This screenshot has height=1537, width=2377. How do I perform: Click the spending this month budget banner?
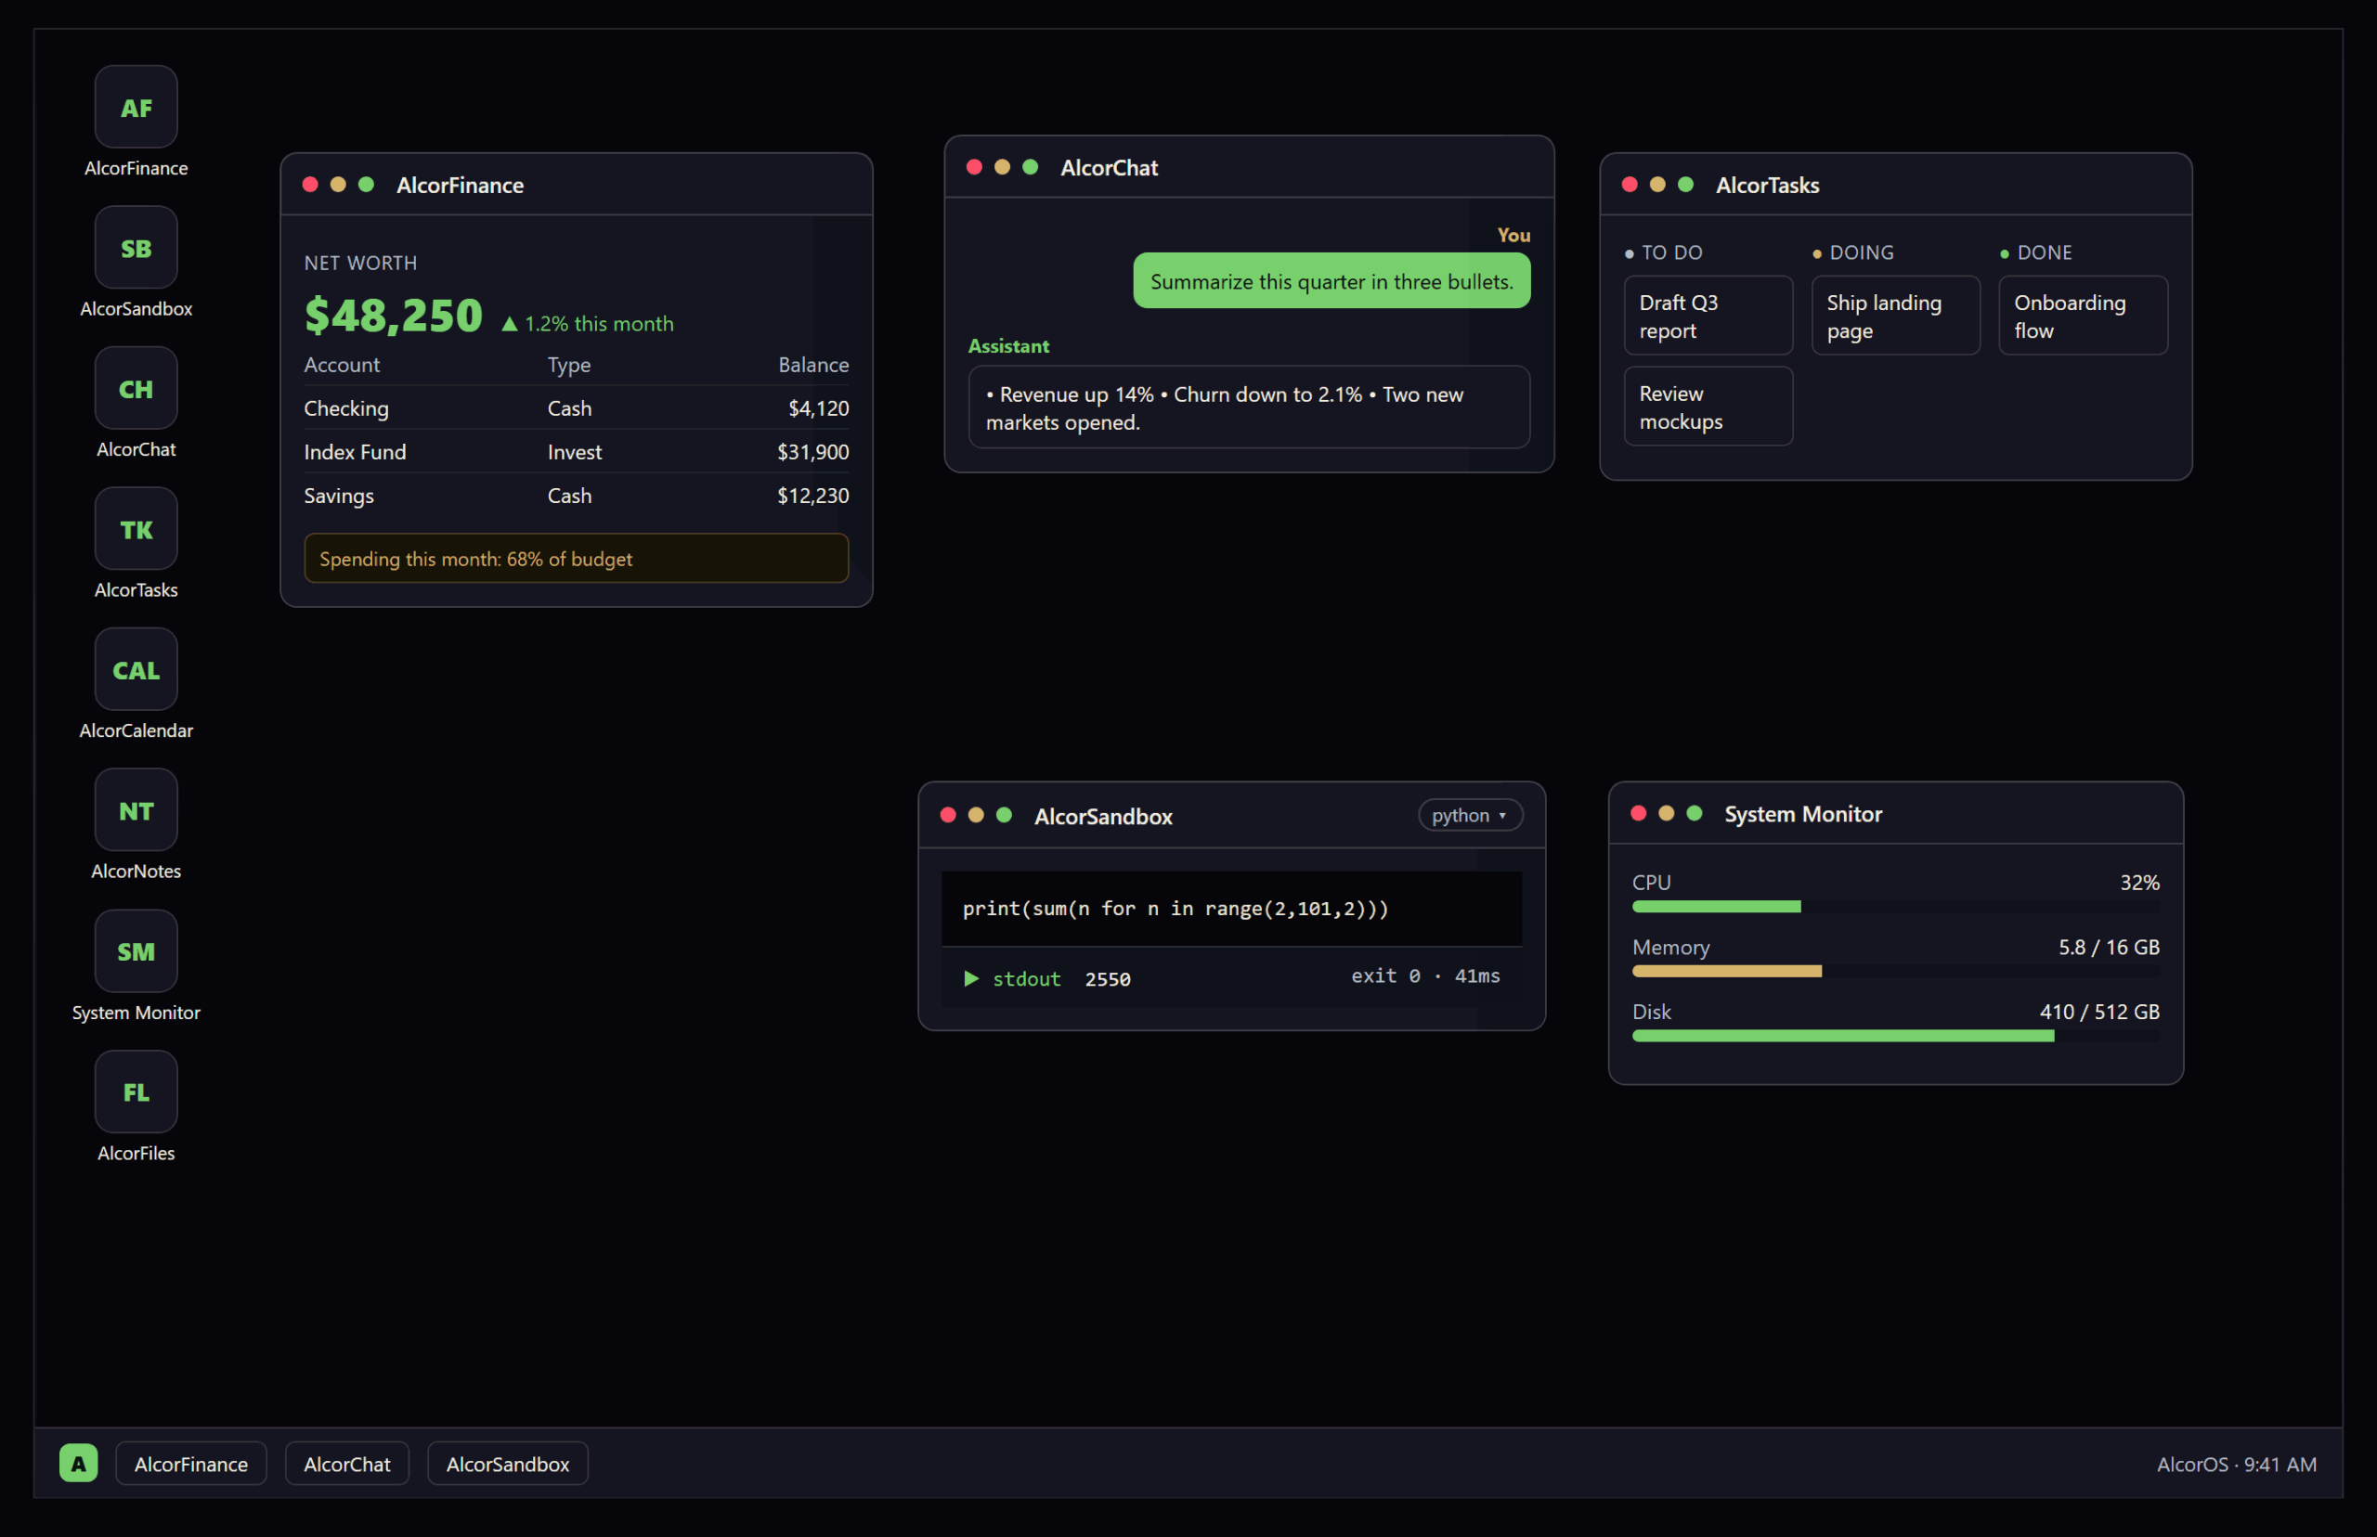(x=576, y=558)
